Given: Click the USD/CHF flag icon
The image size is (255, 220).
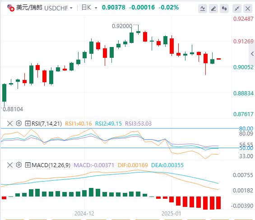Looking at the screenshot, I should [x=11, y=8].
